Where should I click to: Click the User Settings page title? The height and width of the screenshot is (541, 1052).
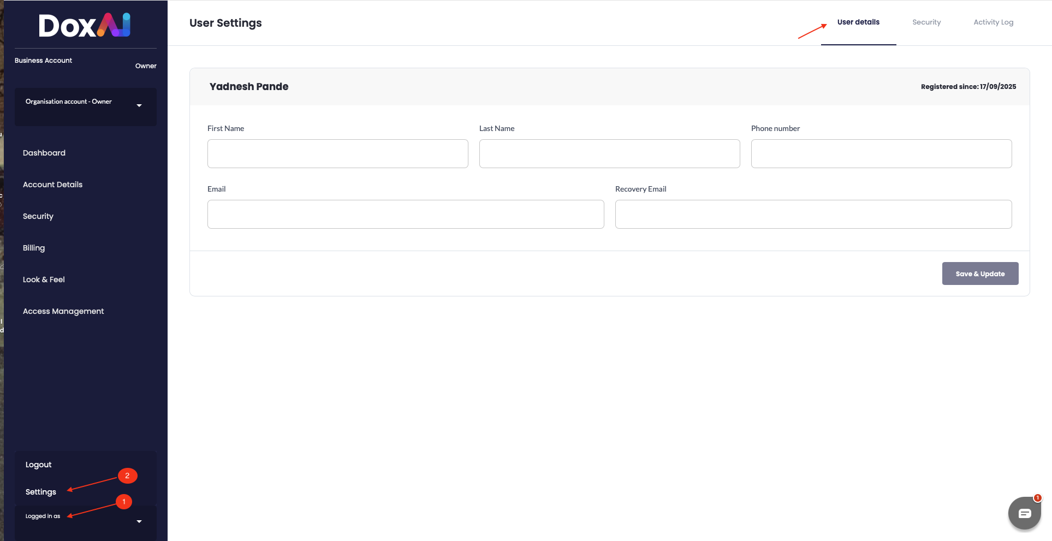point(225,23)
